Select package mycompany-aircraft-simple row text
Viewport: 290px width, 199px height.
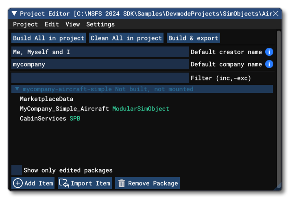pyautogui.click(x=108, y=89)
